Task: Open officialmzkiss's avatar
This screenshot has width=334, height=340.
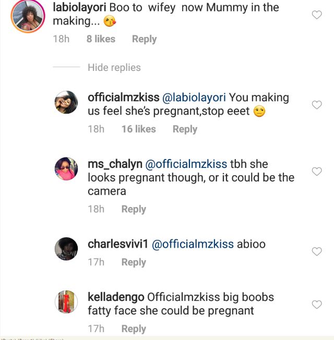Action: coord(66,101)
